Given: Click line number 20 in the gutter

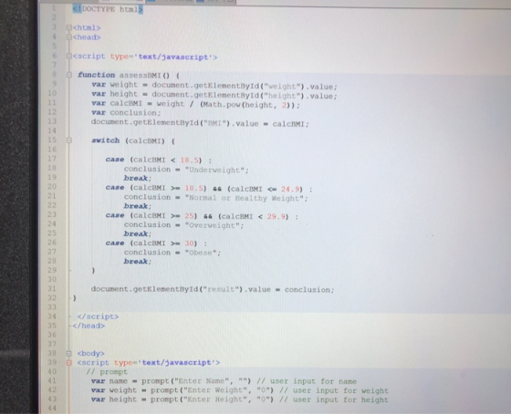Looking at the screenshot, I should 52,187.
